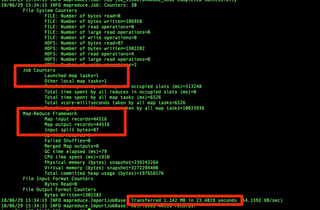
Task: Click 'Map output records=44516' line
Action: tap(77, 124)
